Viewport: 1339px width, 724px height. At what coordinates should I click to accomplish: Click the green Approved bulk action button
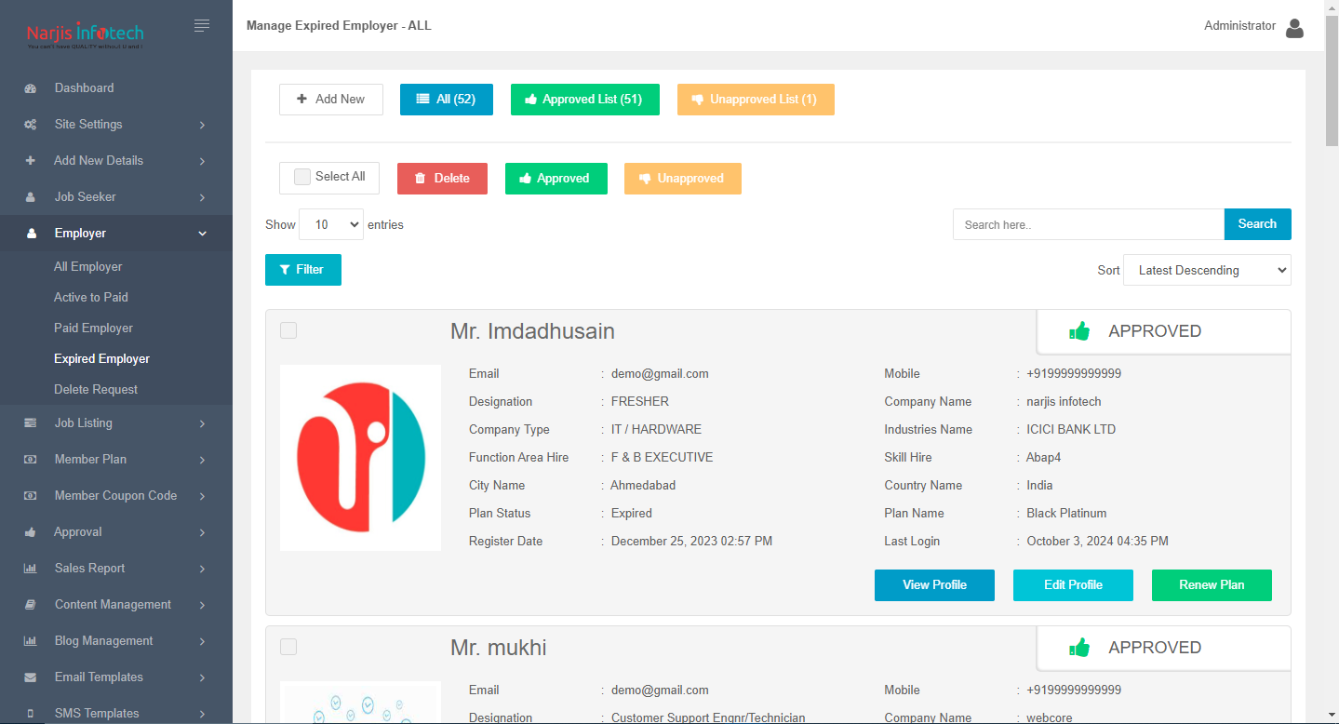(556, 179)
